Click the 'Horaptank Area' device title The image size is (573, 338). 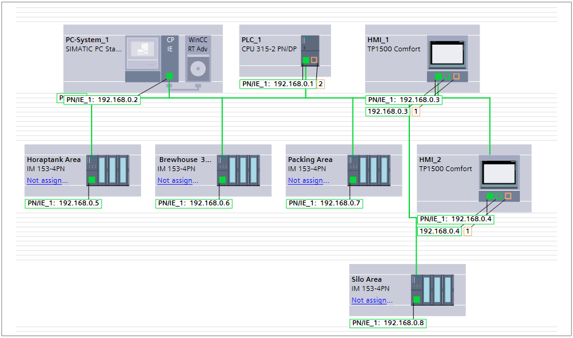(x=54, y=160)
